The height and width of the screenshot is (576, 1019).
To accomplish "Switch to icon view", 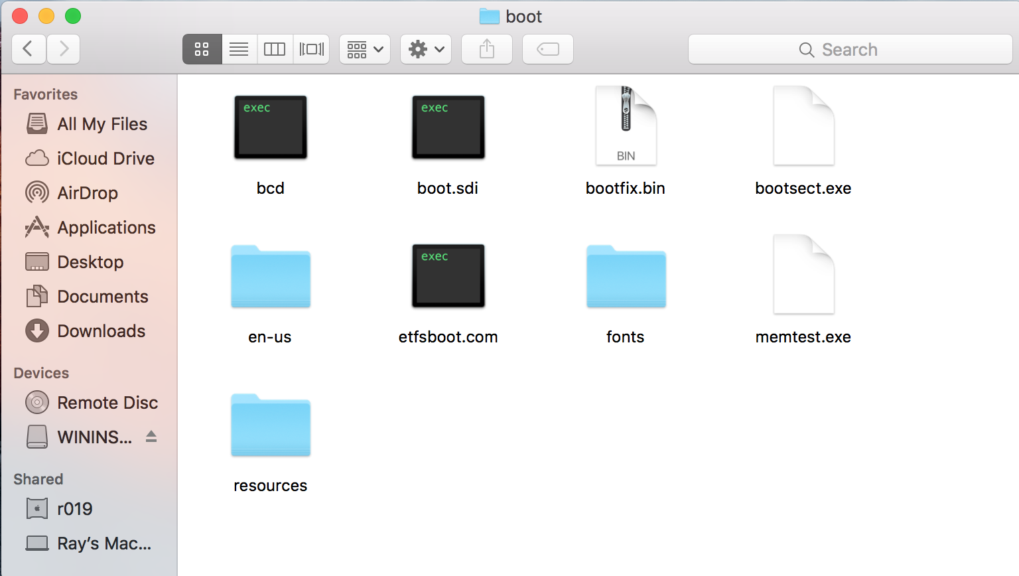I will click(202, 49).
